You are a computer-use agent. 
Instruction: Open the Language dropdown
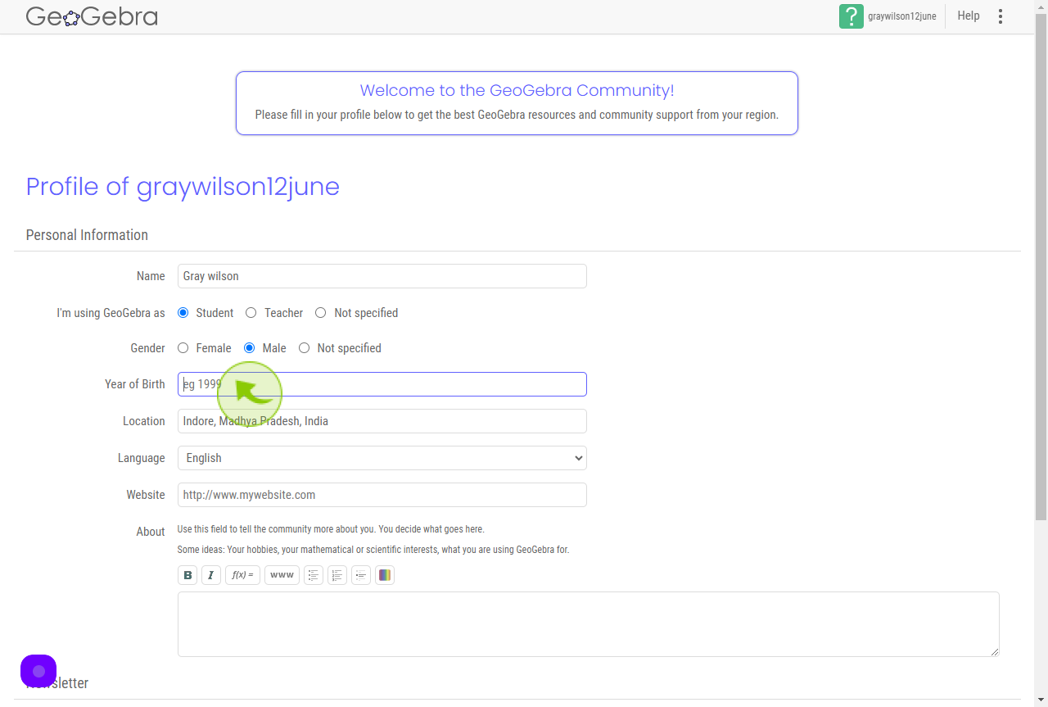382,458
